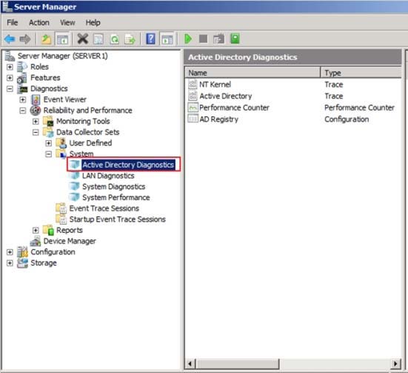The width and height of the screenshot is (408, 373).
Task: Sort list by the Type column header
Action: pyautogui.click(x=361, y=73)
